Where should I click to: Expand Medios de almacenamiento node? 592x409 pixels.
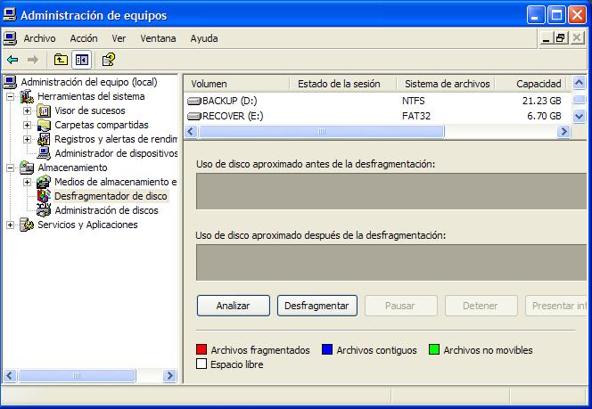coord(27,183)
